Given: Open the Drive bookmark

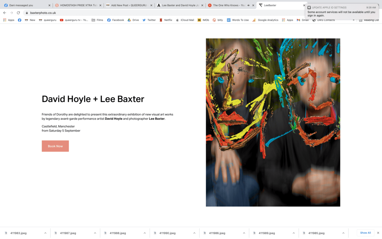Looking at the screenshot, I should click(x=133, y=20).
